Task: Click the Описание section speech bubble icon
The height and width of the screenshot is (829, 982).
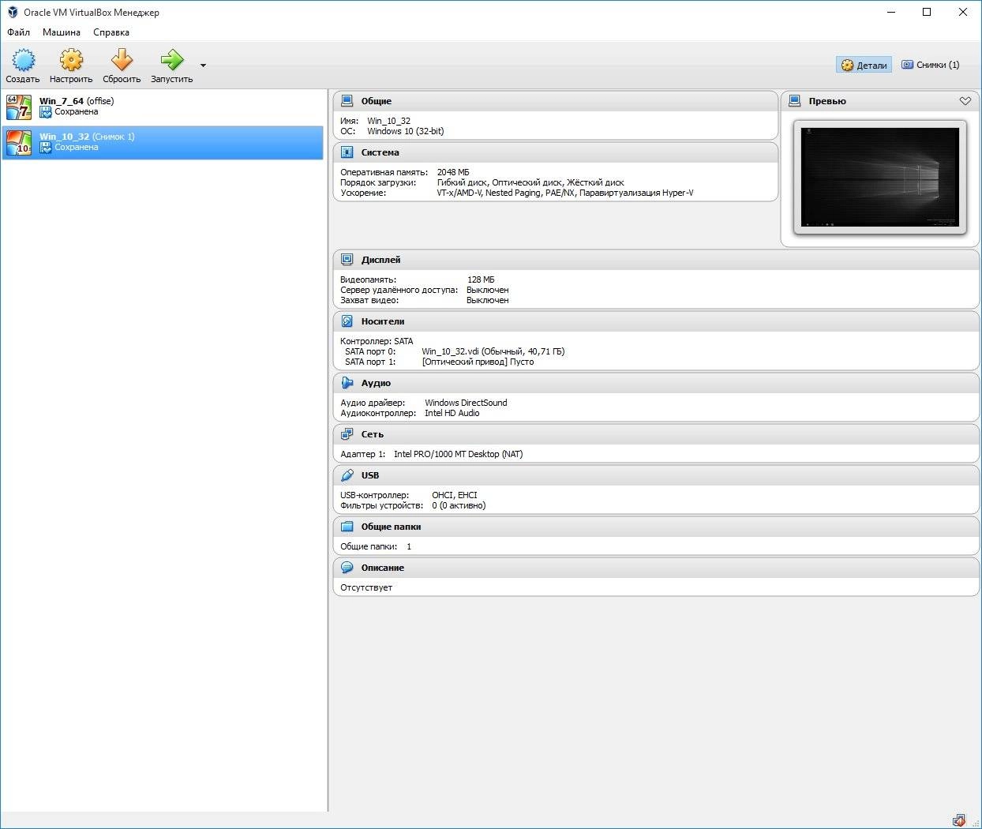Action: (347, 568)
